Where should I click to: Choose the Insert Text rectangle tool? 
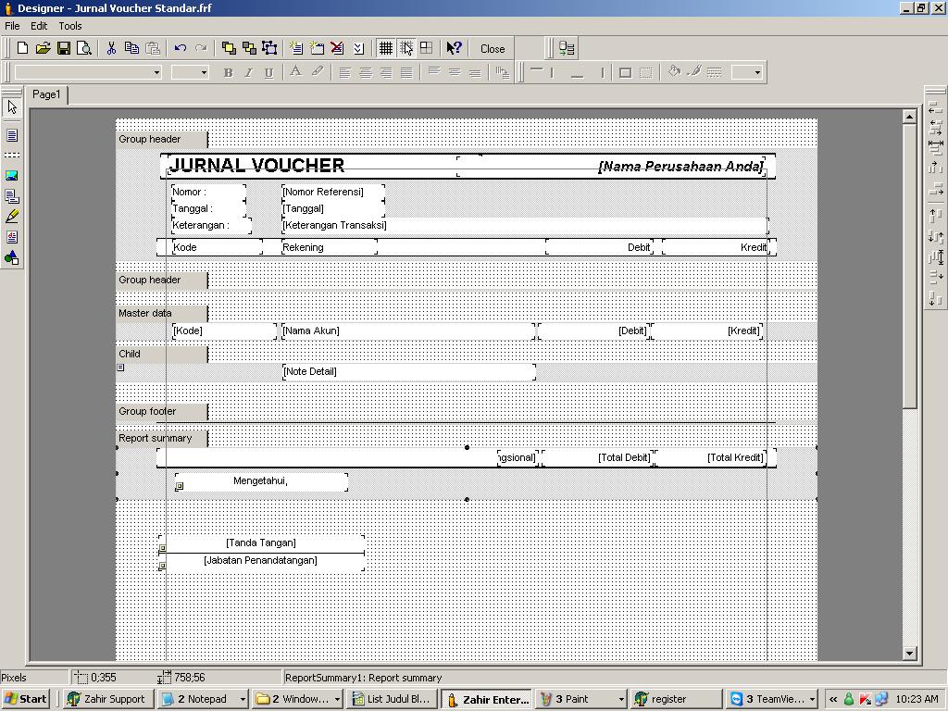click(12, 135)
